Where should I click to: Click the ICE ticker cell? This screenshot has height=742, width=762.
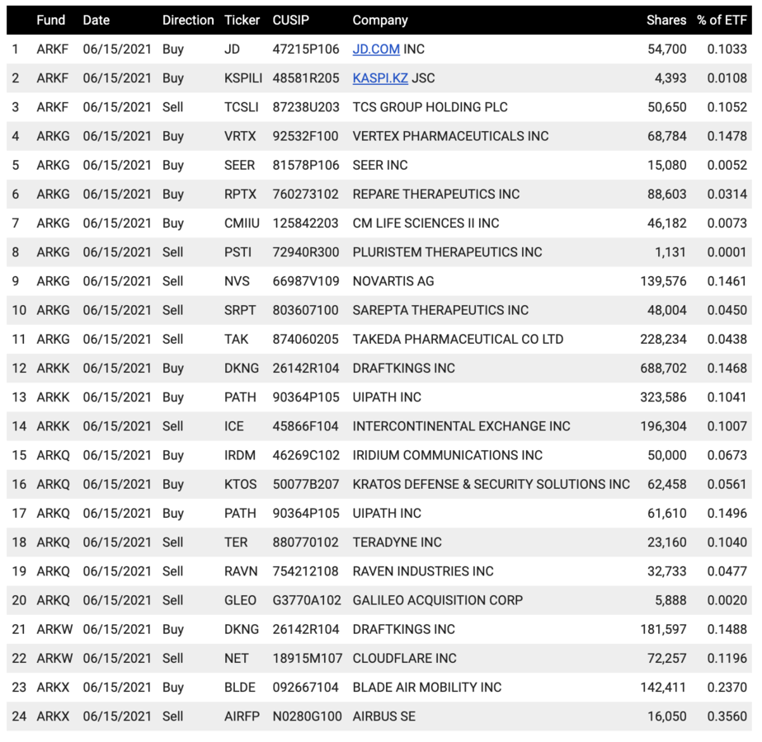tap(233, 426)
